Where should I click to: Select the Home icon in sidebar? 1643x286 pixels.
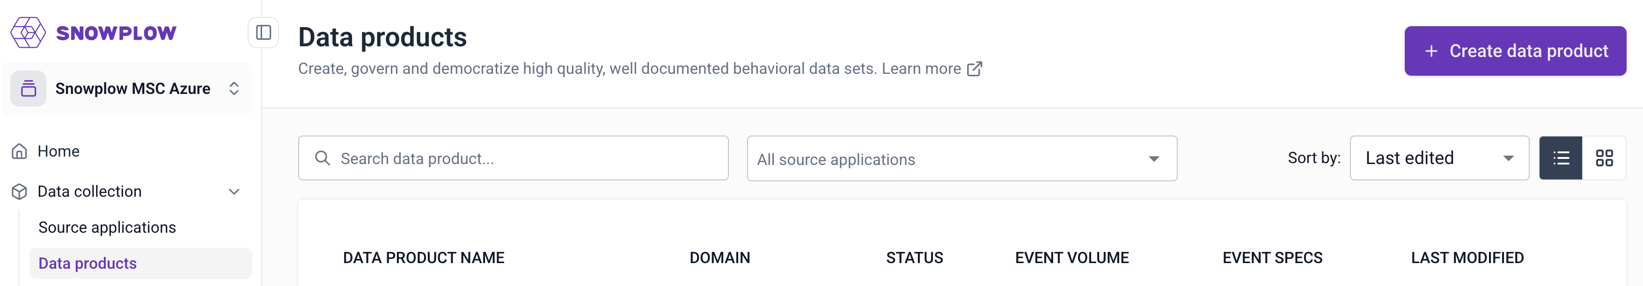point(20,151)
